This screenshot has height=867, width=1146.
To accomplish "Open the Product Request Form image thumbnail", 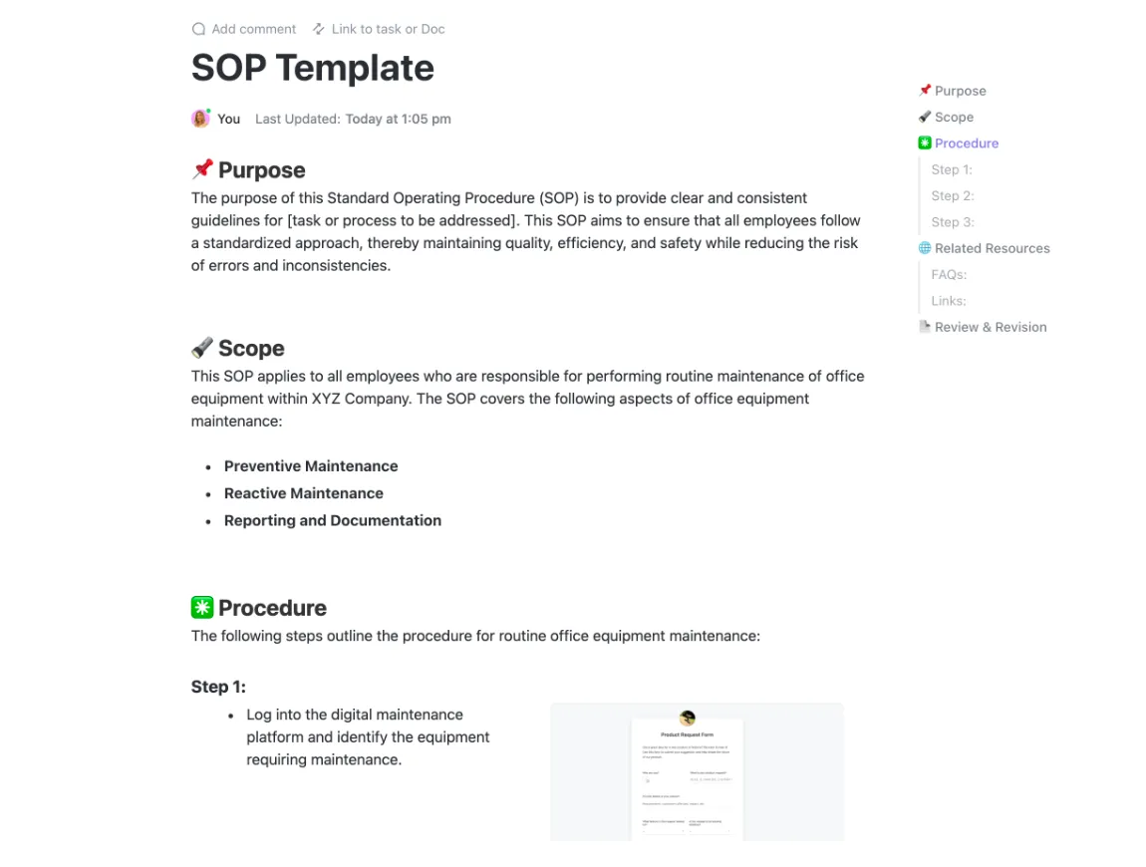I will (x=698, y=772).
